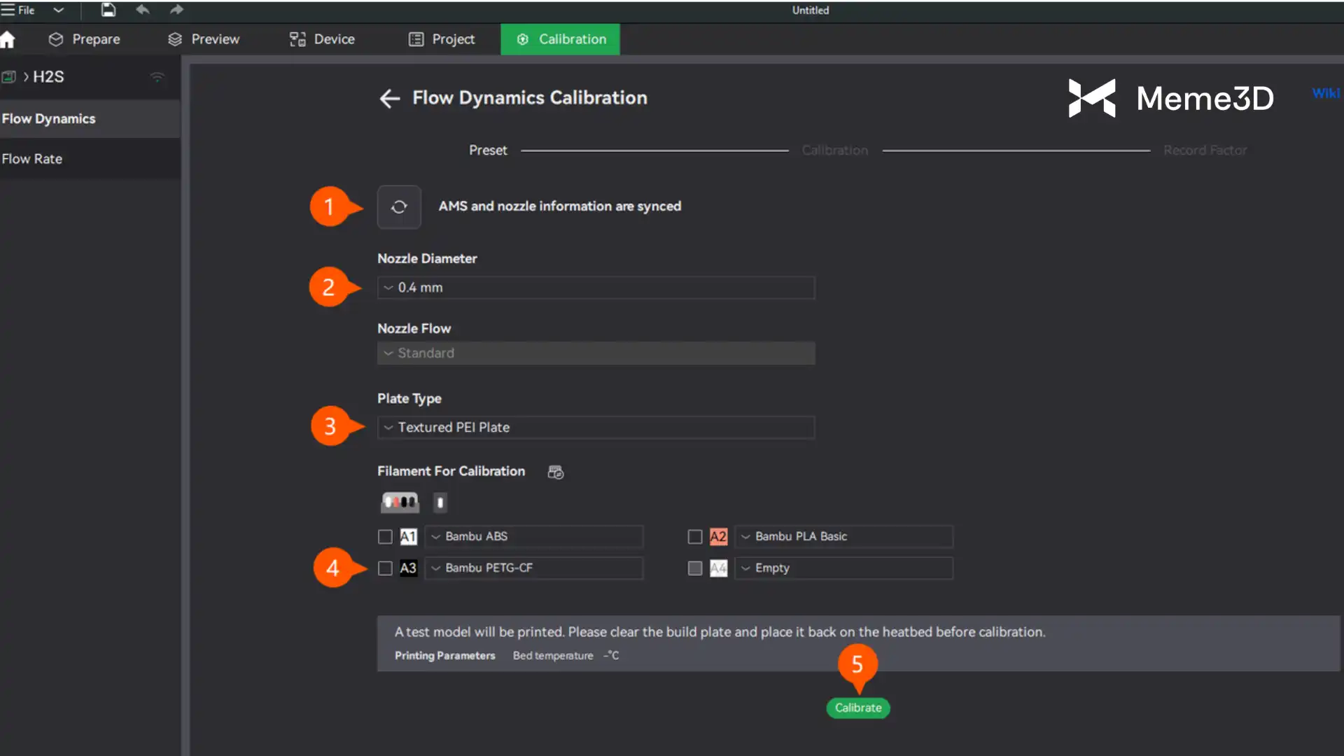Enable the A1 Bambu ABS checkbox
Image resolution: width=1344 pixels, height=756 pixels.
coord(385,537)
